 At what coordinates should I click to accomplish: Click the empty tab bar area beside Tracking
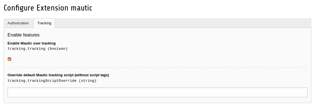(183, 23)
